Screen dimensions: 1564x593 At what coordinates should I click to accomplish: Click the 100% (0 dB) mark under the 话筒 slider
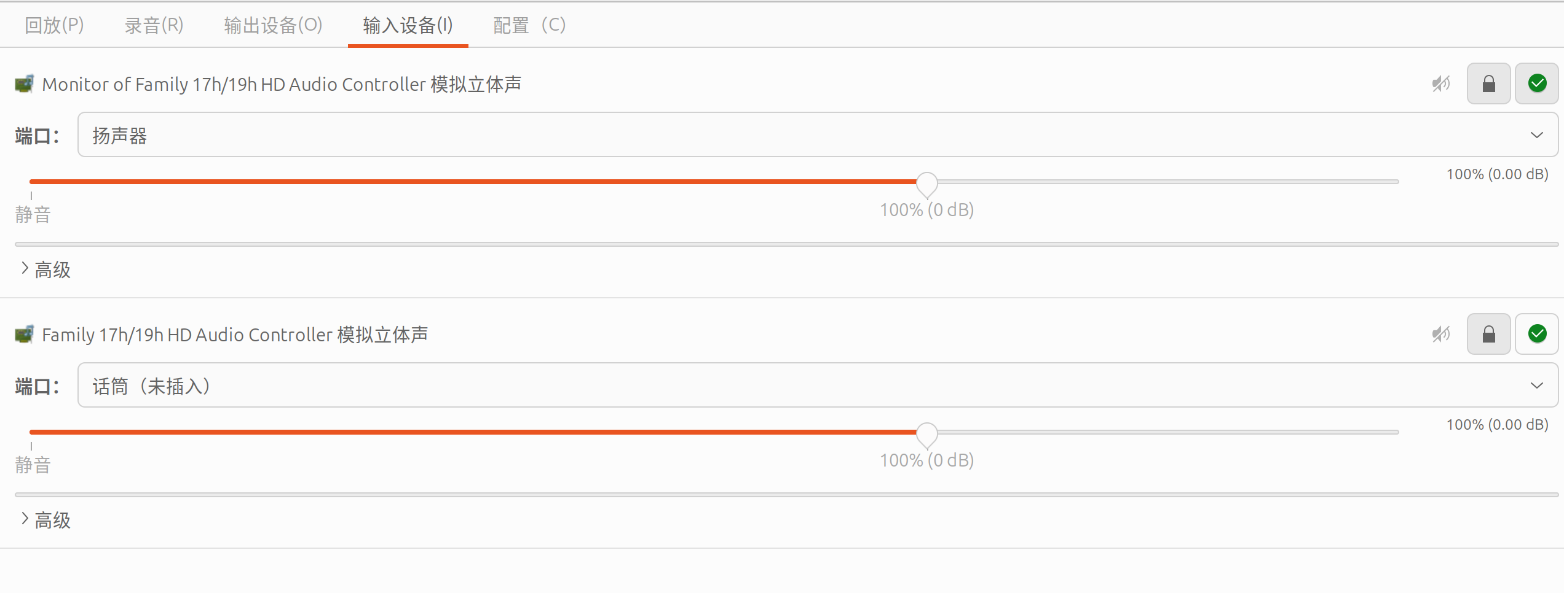pyautogui.click(x=926, y=460)
